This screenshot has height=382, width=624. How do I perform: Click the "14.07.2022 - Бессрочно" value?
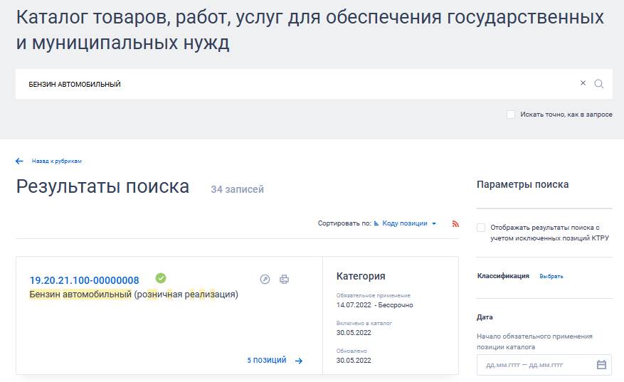[x=374, y=305]
